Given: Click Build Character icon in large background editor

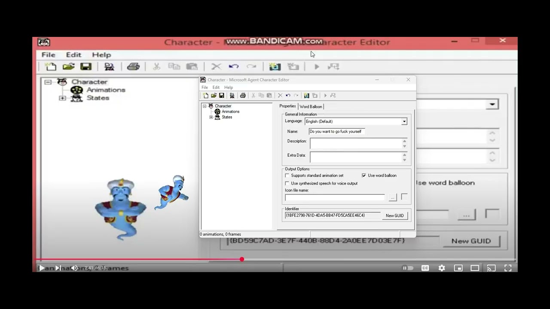Looking at the screenshot, I should pos(109,67).
